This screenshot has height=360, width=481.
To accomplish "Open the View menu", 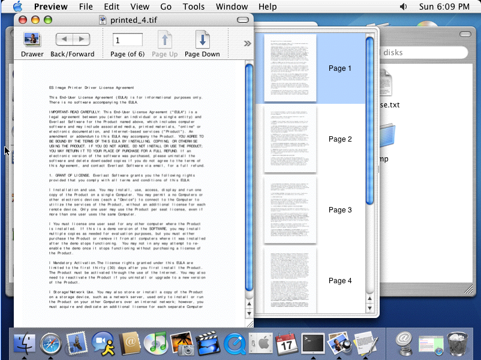I will (140, 7).
